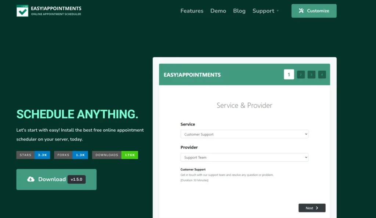This screenshot has height=218, width=376.
Task: Open the Service dropdown showing Customer Support
Action: [x=244, y=134]
